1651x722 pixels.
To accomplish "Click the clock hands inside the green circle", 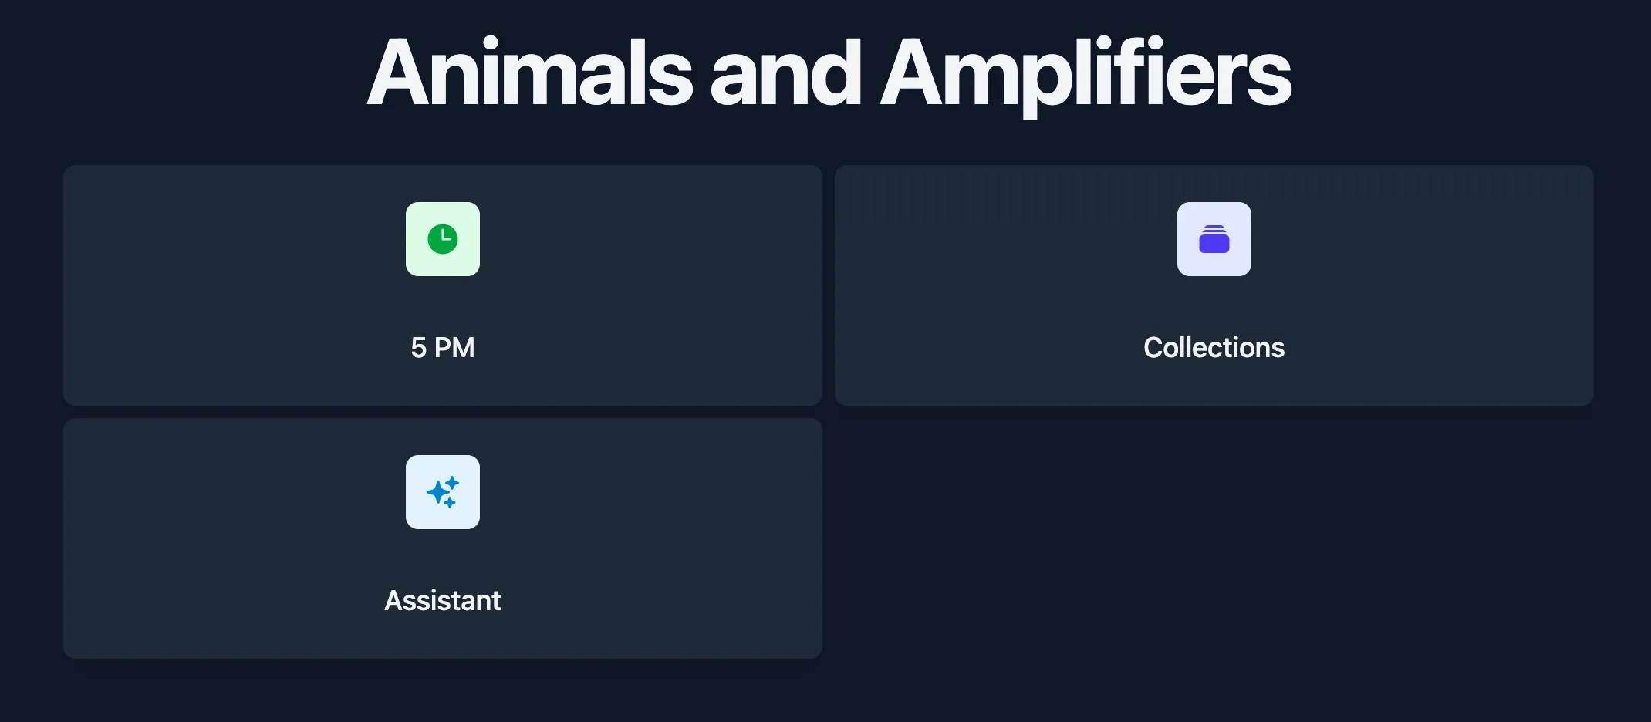I will click(x=444, y=237).
